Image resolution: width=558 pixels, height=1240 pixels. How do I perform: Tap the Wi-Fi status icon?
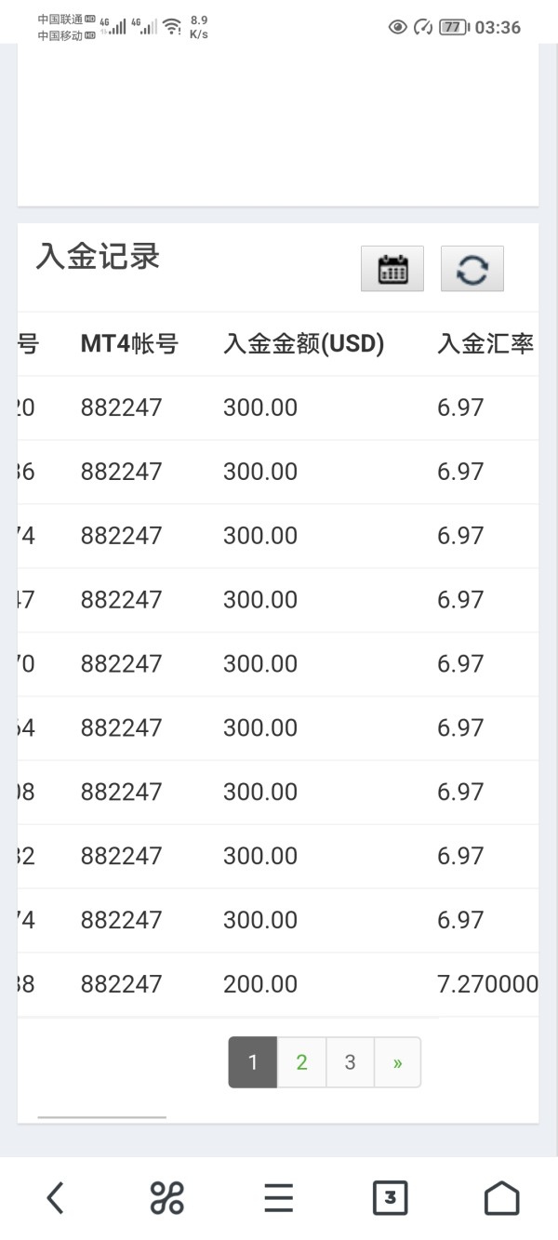(x=172, y=27)
